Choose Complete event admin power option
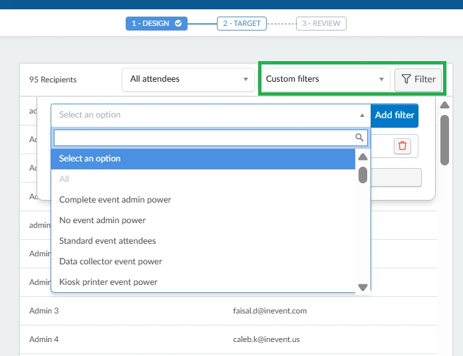 point(115,200)
